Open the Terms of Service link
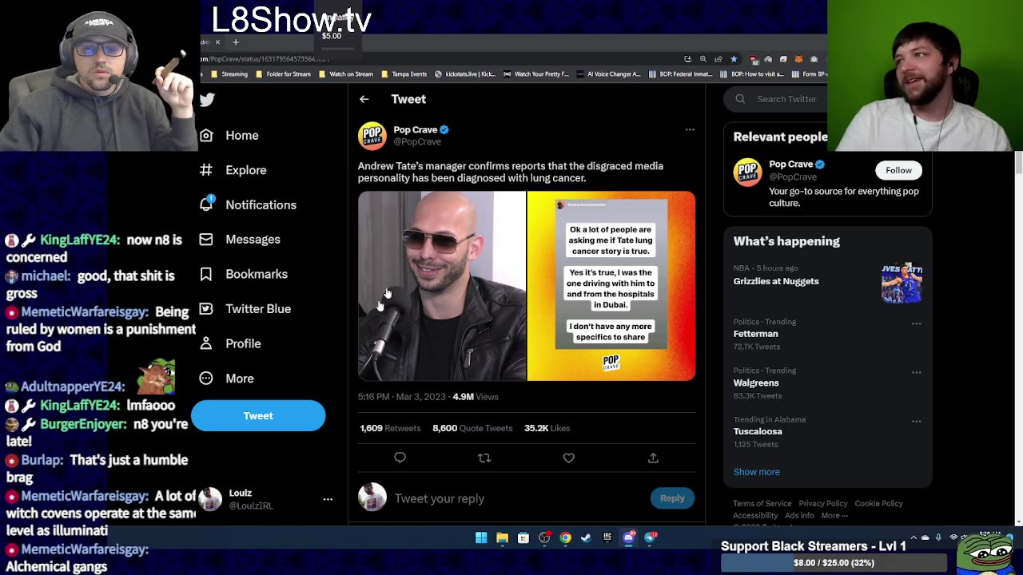1023x575 pixels. [x=762, y=503]
